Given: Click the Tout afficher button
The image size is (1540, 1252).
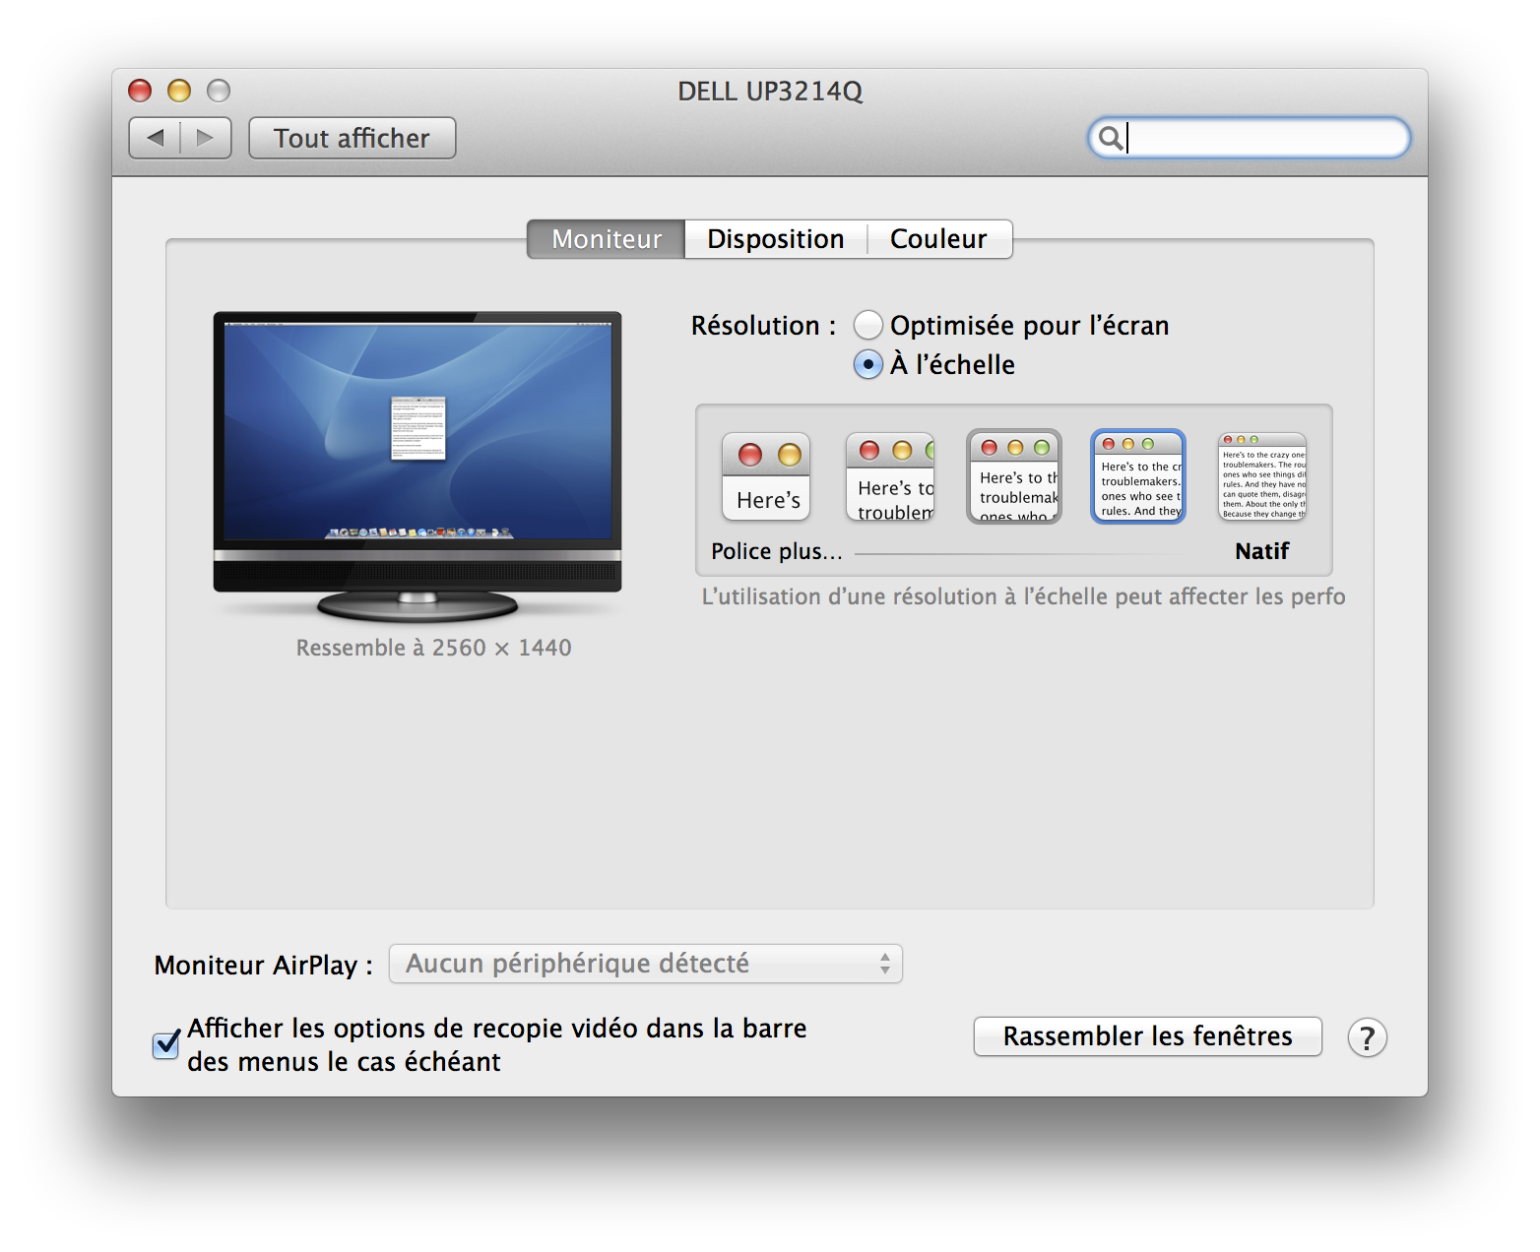Looking at the screenshot, I should 353,138.
